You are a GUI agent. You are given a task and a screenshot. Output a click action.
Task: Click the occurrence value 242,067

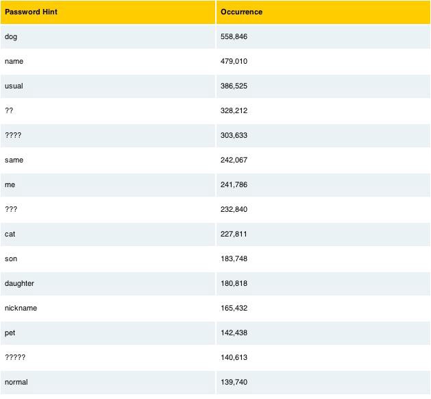pos(234,160)
